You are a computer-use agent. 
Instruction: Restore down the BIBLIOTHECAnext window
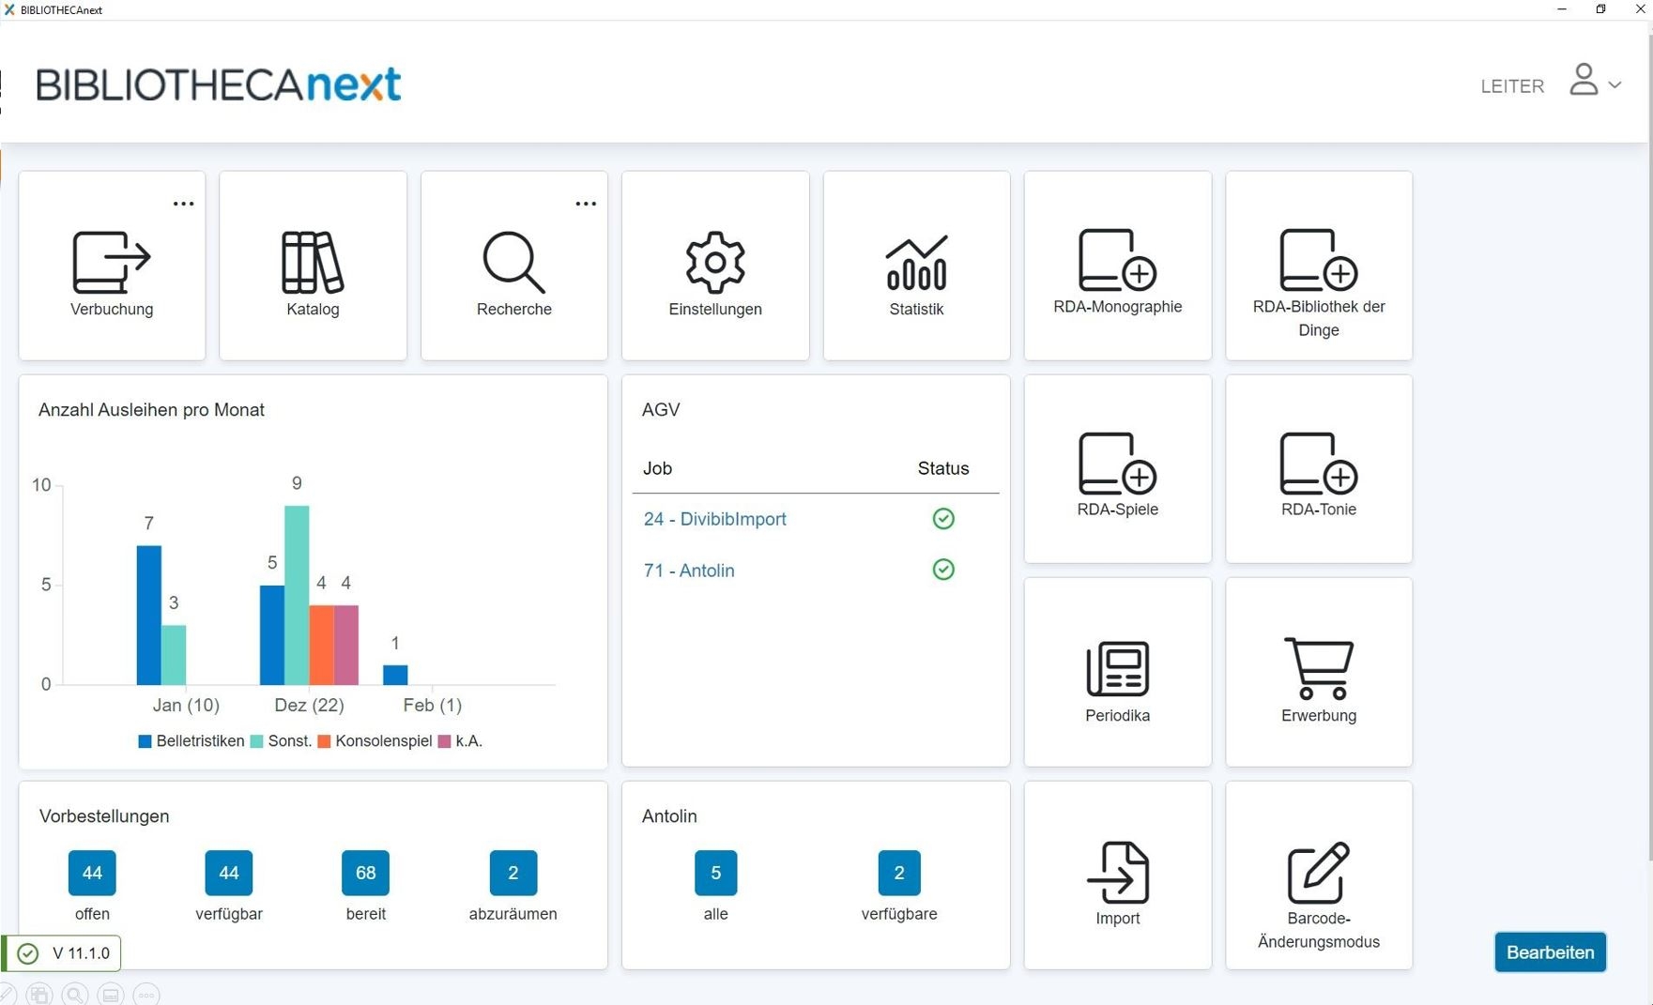pyautogui.click(x=1601, y=9)
